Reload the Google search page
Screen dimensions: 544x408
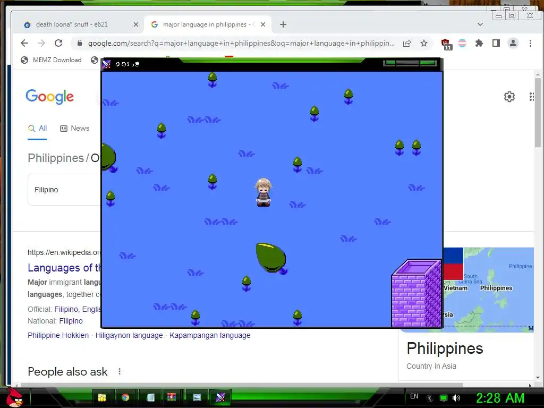58,43
